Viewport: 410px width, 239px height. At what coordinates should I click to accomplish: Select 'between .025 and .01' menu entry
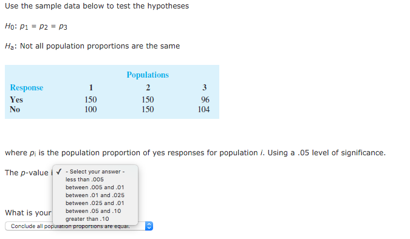pyautogui.click(x=95, y=203)
